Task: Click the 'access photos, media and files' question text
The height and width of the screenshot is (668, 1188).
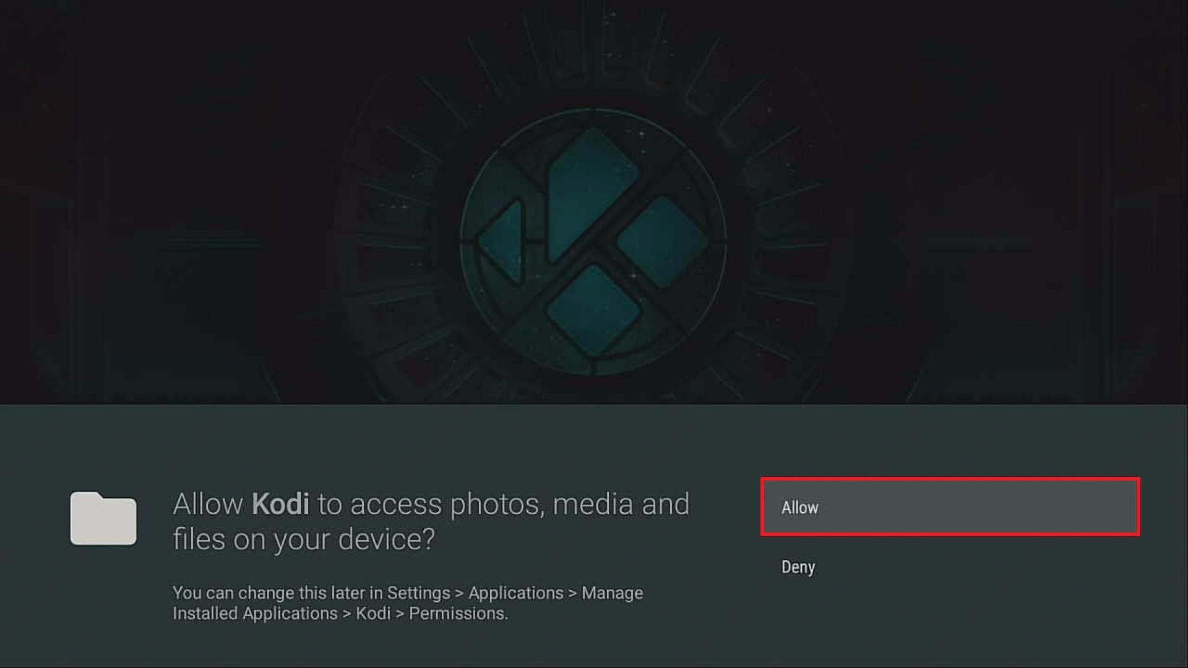Action: coord(431,521)
